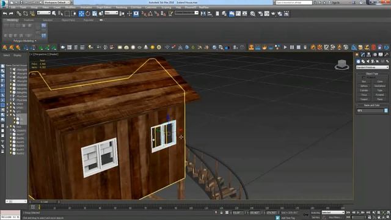Click the Align tool icon
Viewport: 391px width, 220px height.
pyautogui.click(x=210, y=13)
